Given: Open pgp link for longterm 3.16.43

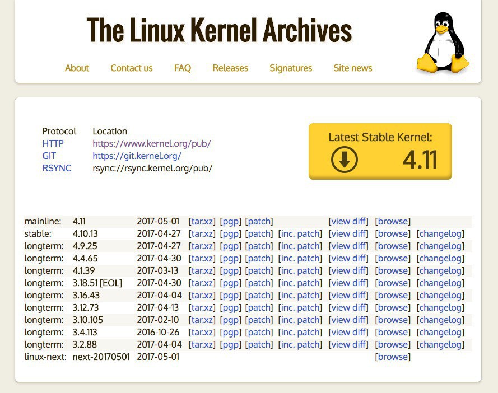Looking at the screenshot, I should tap(231, 295).
